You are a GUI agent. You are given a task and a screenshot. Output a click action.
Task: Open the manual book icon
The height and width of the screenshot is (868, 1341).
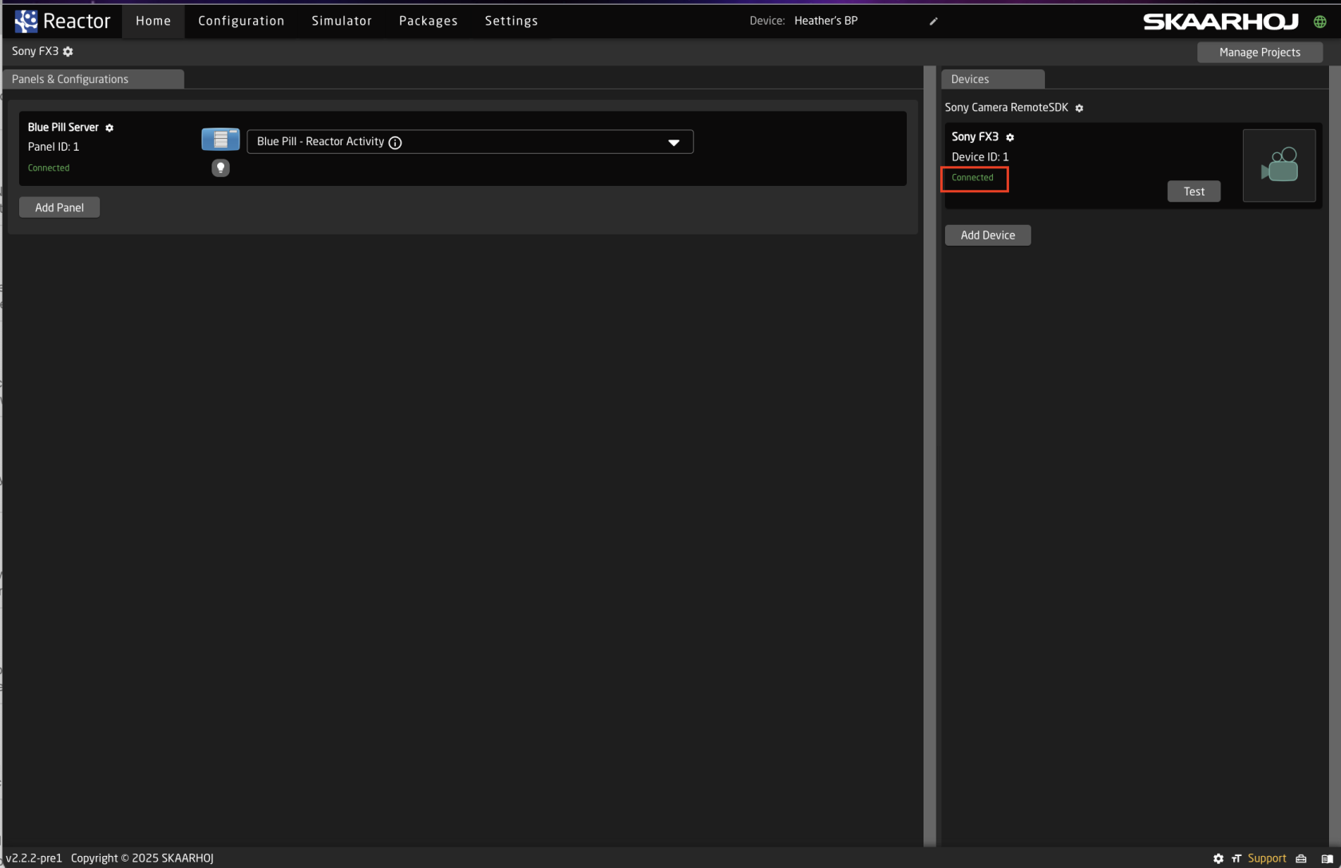pyautogui.click(x=1327, y=858)
